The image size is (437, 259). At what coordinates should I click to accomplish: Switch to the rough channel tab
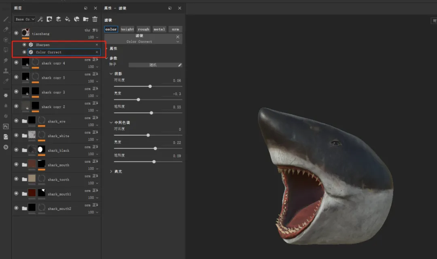pos(143,29)
